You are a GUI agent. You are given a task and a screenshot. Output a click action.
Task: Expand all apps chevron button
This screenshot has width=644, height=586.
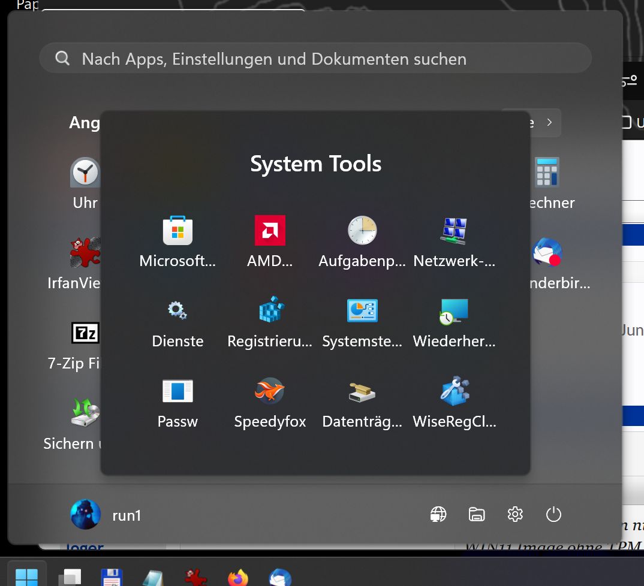pos(549,122)
